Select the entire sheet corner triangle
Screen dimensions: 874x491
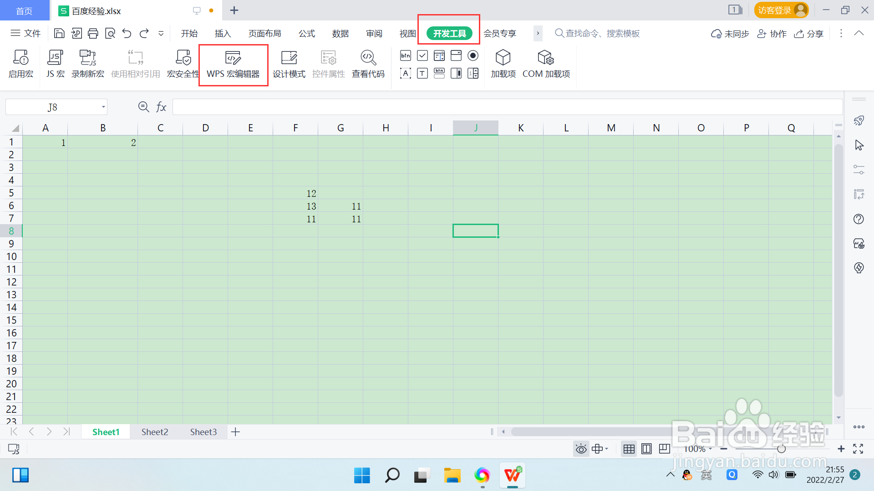click(15, 128)
